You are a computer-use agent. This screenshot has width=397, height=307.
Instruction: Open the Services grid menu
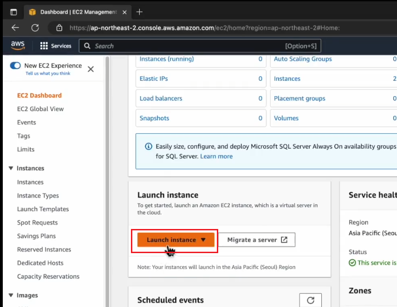(56, 46)
